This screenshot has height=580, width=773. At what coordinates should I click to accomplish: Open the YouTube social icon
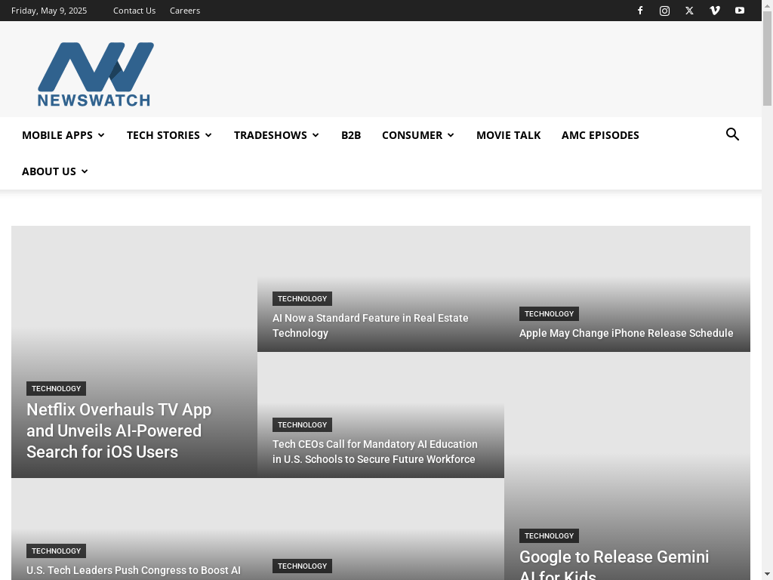740,11
